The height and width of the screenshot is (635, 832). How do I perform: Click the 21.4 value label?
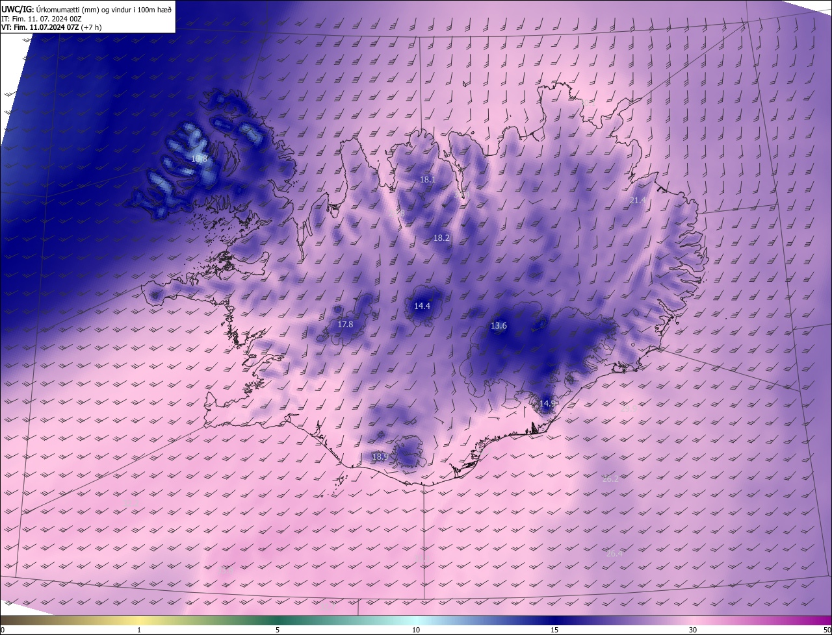(638, 201)
